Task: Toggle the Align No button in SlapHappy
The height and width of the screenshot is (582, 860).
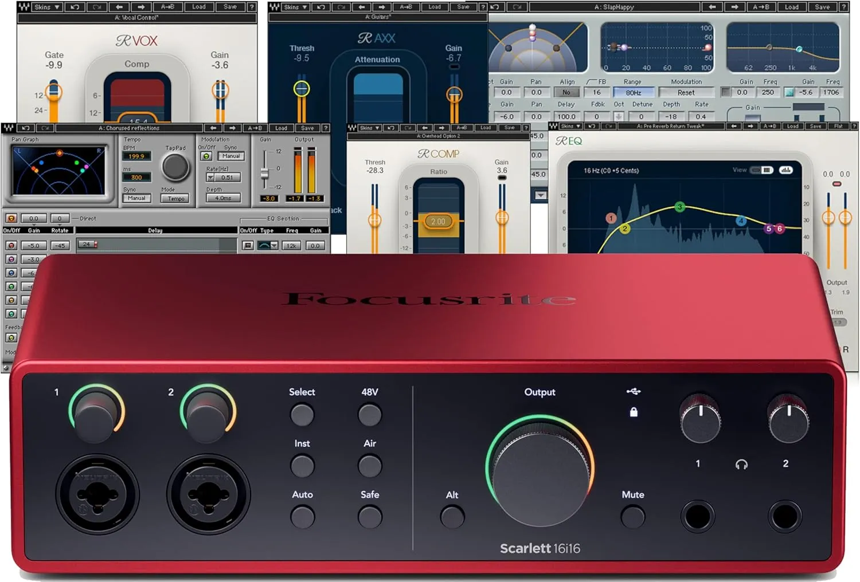Action: (566, 92)
